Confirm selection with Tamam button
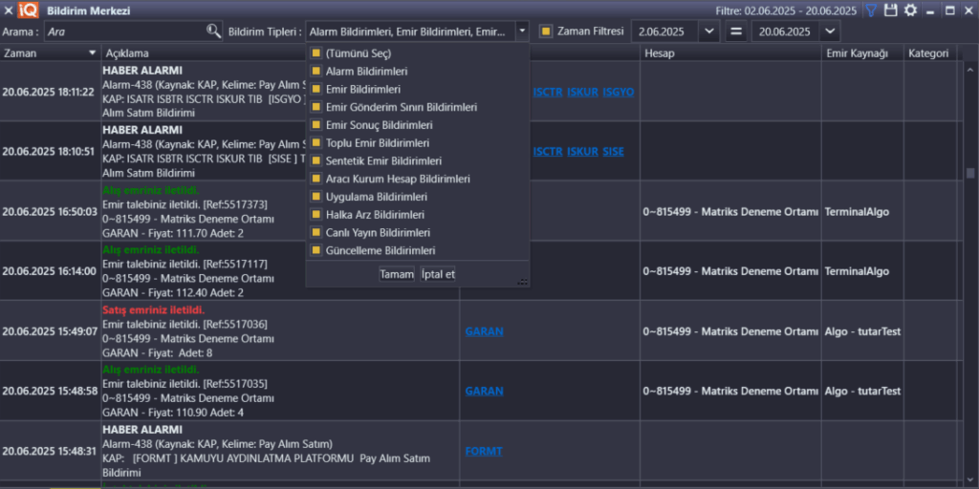This screenshot has height=489, width=979. pyautogui.click(x=397, y=274)
